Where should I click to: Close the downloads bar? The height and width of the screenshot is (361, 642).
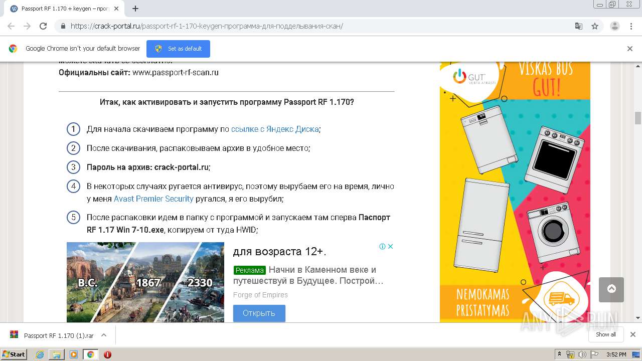click(632, 334)
